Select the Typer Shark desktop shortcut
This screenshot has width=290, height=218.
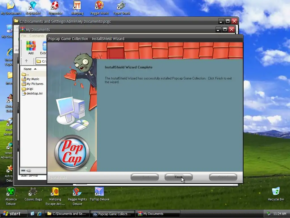(x=121, y=8)
